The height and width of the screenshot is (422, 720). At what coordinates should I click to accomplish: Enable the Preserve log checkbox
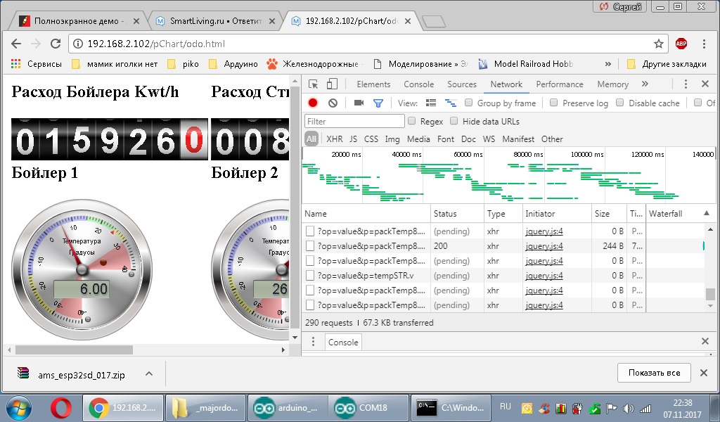click(x=554, y=103)
